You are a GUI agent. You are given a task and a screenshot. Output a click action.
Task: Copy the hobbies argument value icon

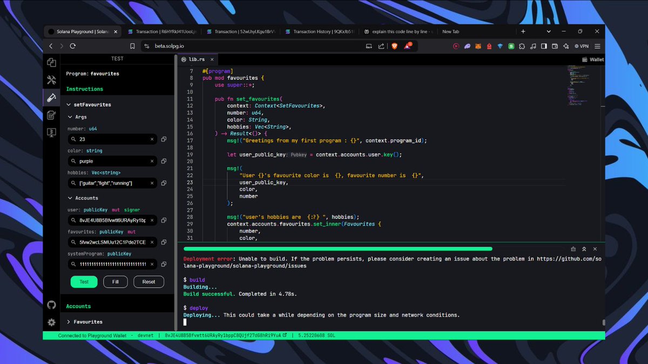click(164, 183)
